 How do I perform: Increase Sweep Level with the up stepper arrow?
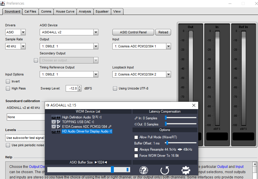(80, 87)
